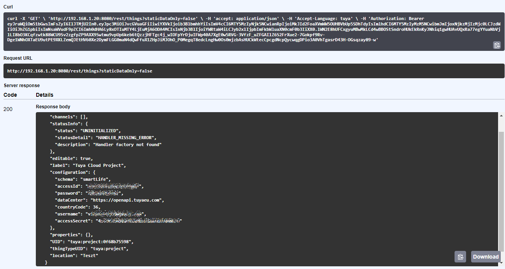Click the "Code" column header
This screenshot has width=505, height=269.
pos(10,95)
